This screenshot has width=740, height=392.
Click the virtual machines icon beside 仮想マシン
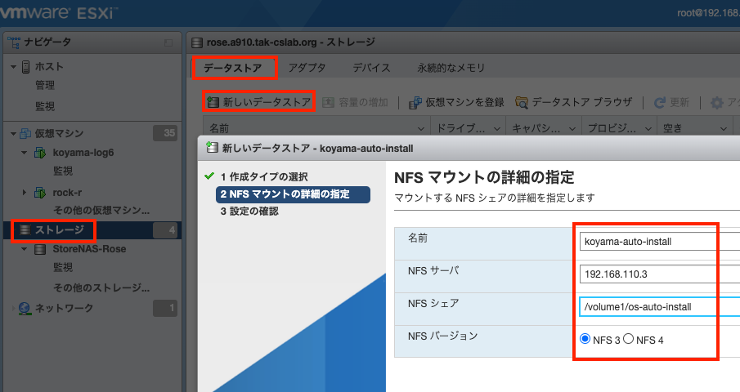[25, 134]
